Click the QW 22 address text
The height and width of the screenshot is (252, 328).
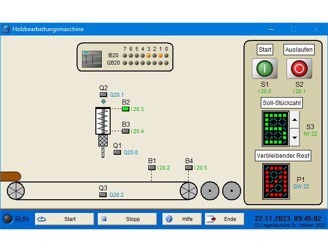301,186
